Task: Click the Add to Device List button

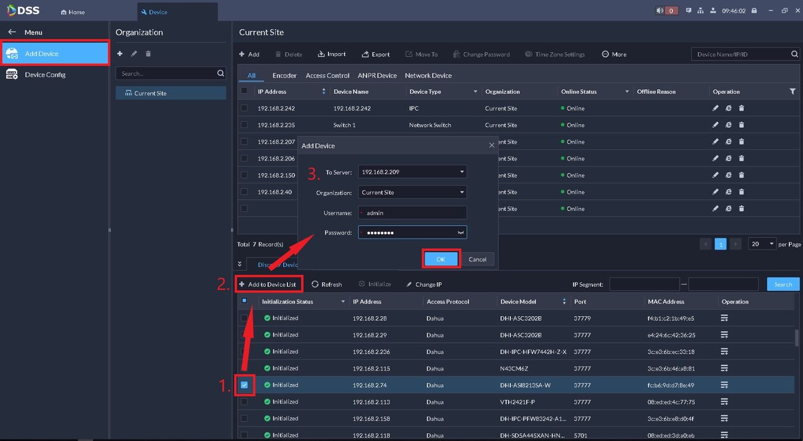Action: pyautogui.click(x=268, y=284)
